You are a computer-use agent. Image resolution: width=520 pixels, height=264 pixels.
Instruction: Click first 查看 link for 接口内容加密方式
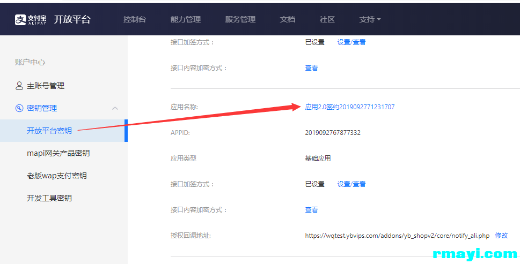coord(311,68)
